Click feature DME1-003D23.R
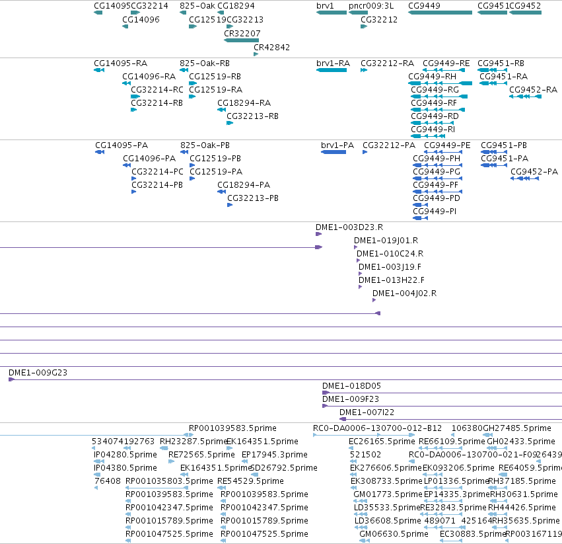This screenshot has width=562, height=544. tap(349, 228)
